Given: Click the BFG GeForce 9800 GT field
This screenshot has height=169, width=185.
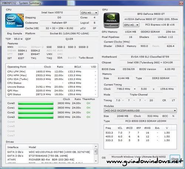Looking at the screenshot, I should click(x=151, y=14).
